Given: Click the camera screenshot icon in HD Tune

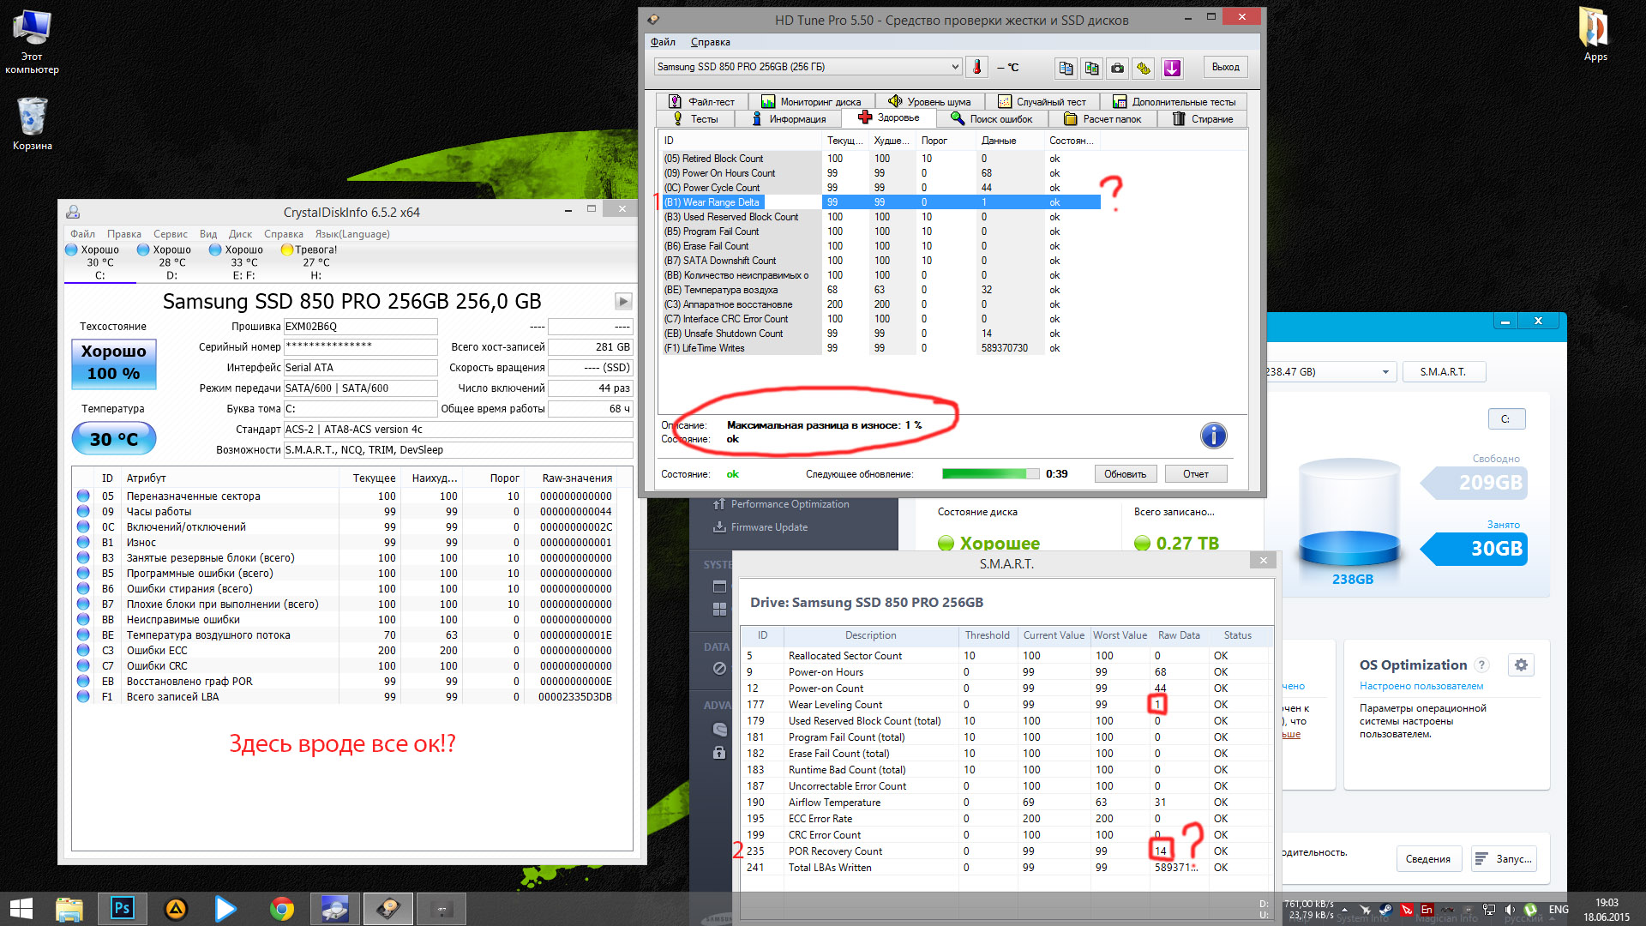Looking at the screenshot, I should 1117,68.
